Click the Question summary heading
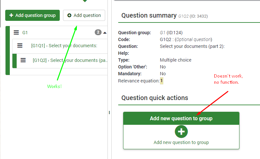The height and width of the screenshot is (159, 260). pyautogui.click(x=149, y=15)
